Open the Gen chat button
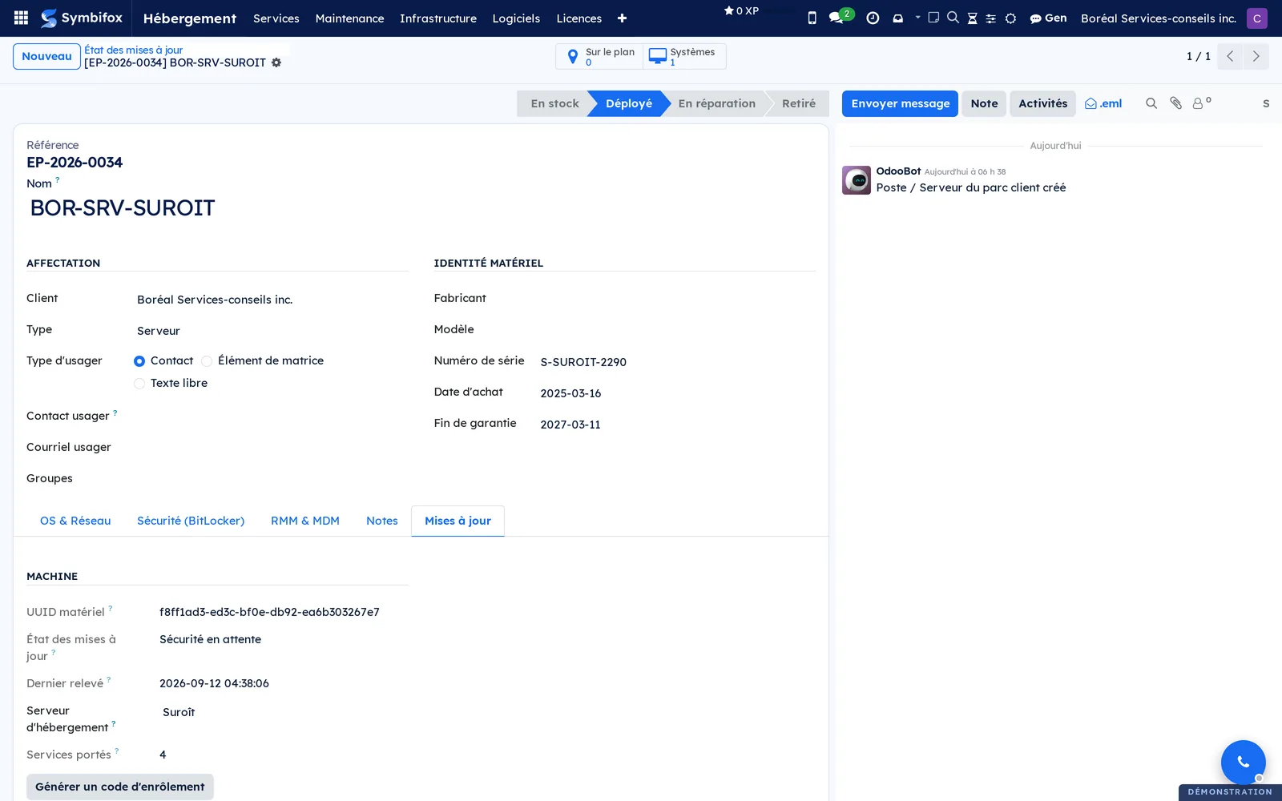Image resolution: width=1282 pixels, height=801 pixels. coord(1048,18)
